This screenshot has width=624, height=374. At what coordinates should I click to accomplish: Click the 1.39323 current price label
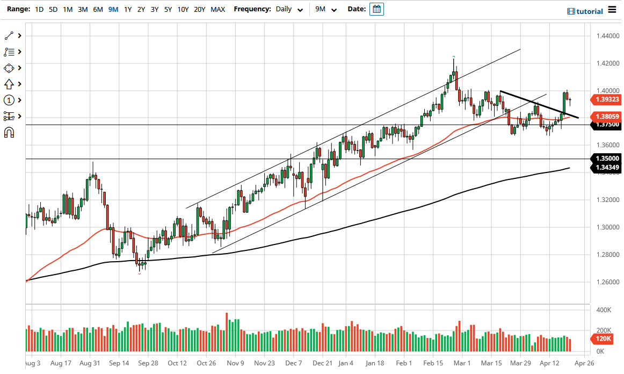[x=606, y=99]
